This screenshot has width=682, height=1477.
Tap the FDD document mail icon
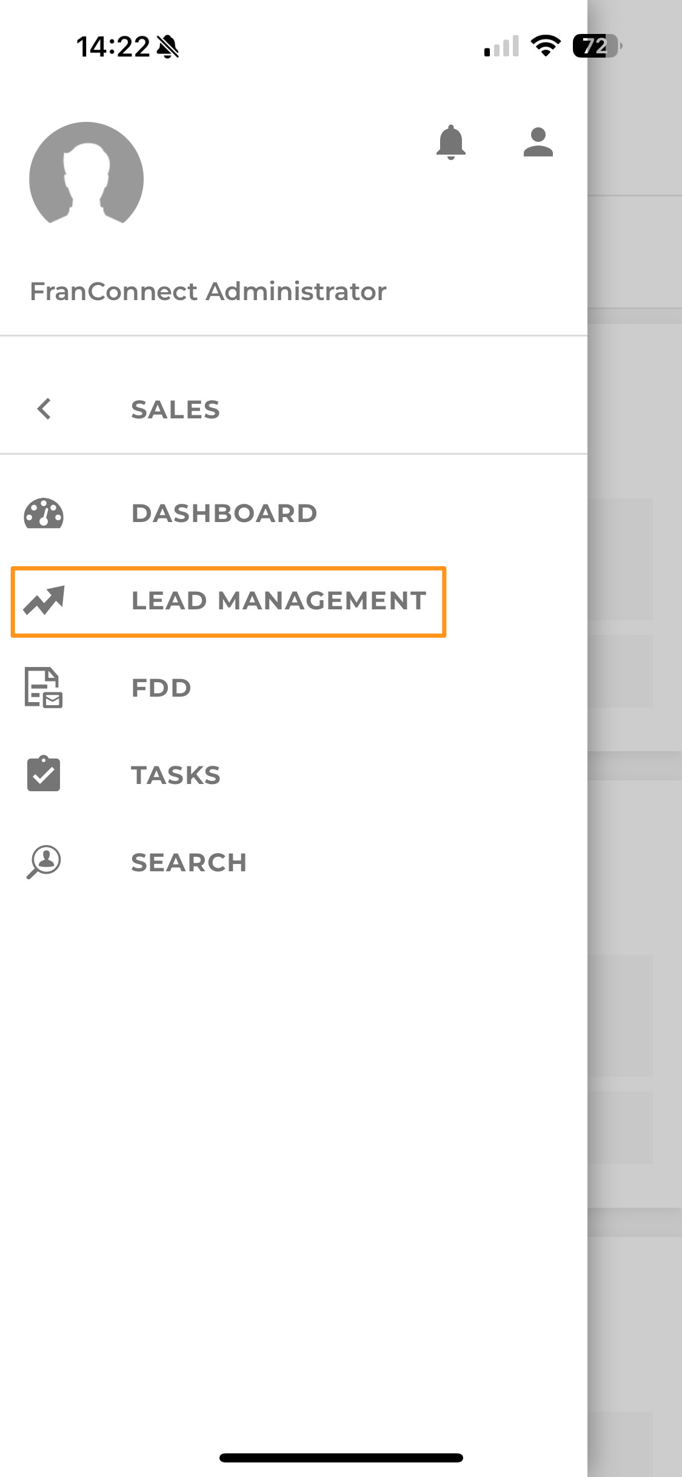pyautogui.click(x=44, y=688)
